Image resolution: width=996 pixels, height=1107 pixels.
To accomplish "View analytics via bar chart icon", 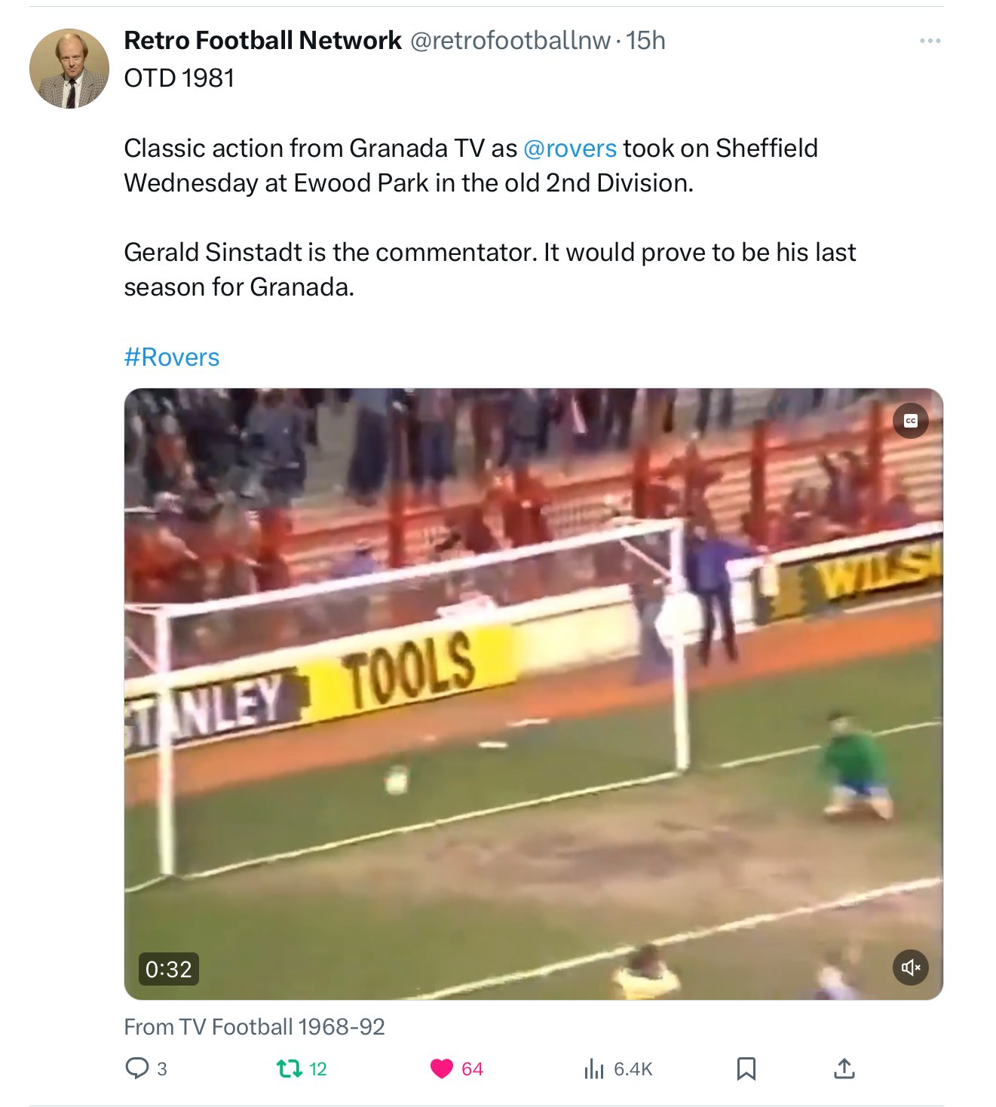I will click(x=594, y=1069).
